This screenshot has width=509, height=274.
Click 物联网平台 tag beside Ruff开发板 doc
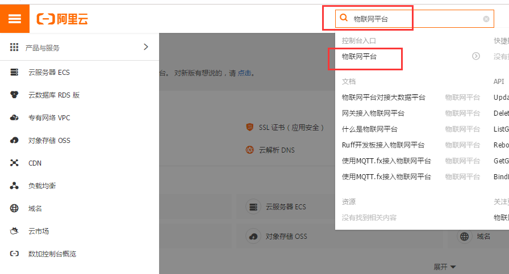462,145
